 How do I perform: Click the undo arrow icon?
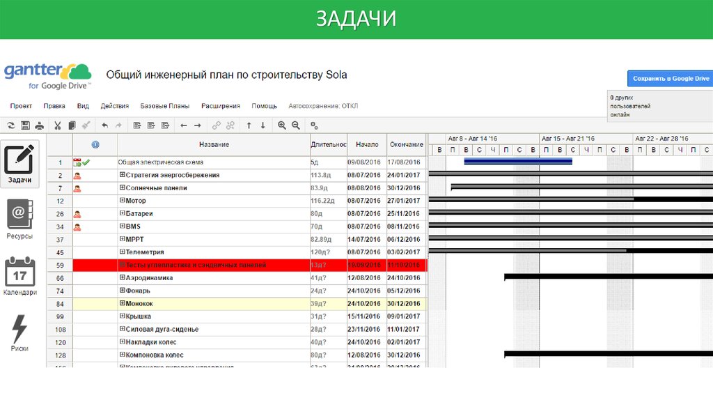click(105, 125)
